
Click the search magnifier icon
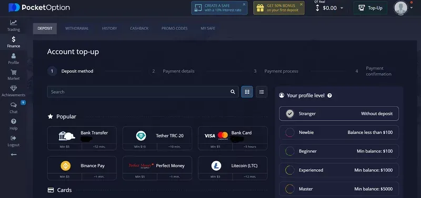233,92
